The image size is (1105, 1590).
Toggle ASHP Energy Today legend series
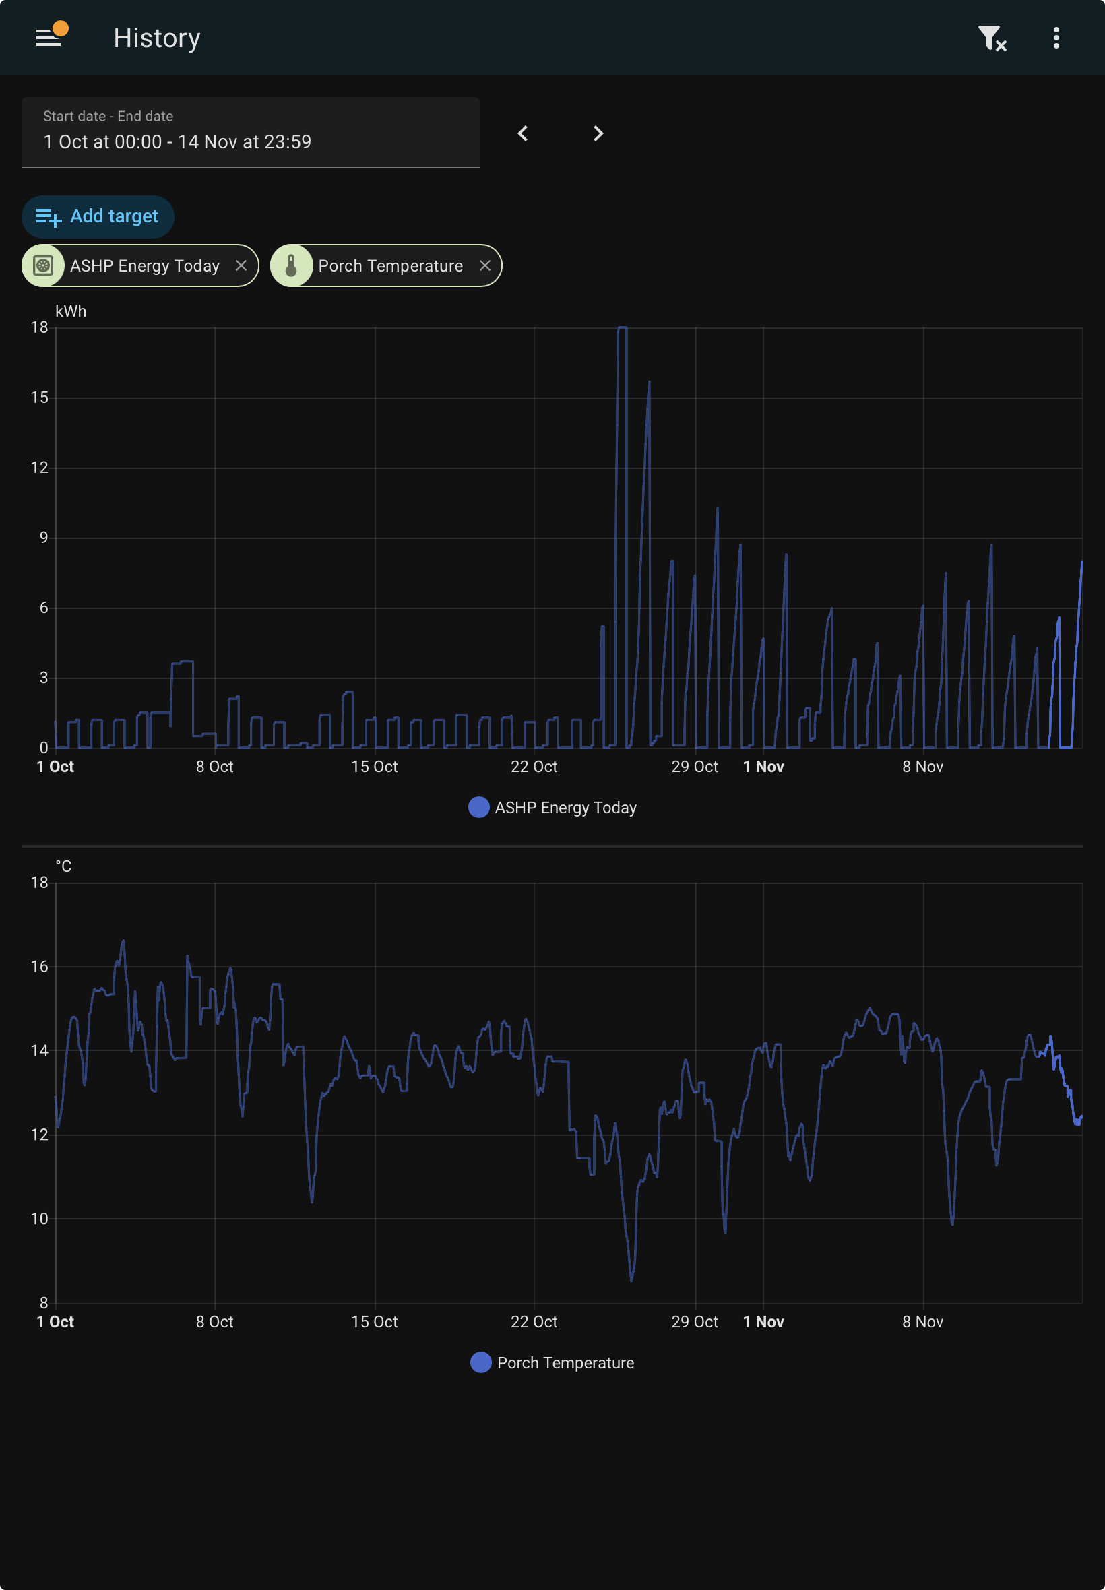coord(552,808)
